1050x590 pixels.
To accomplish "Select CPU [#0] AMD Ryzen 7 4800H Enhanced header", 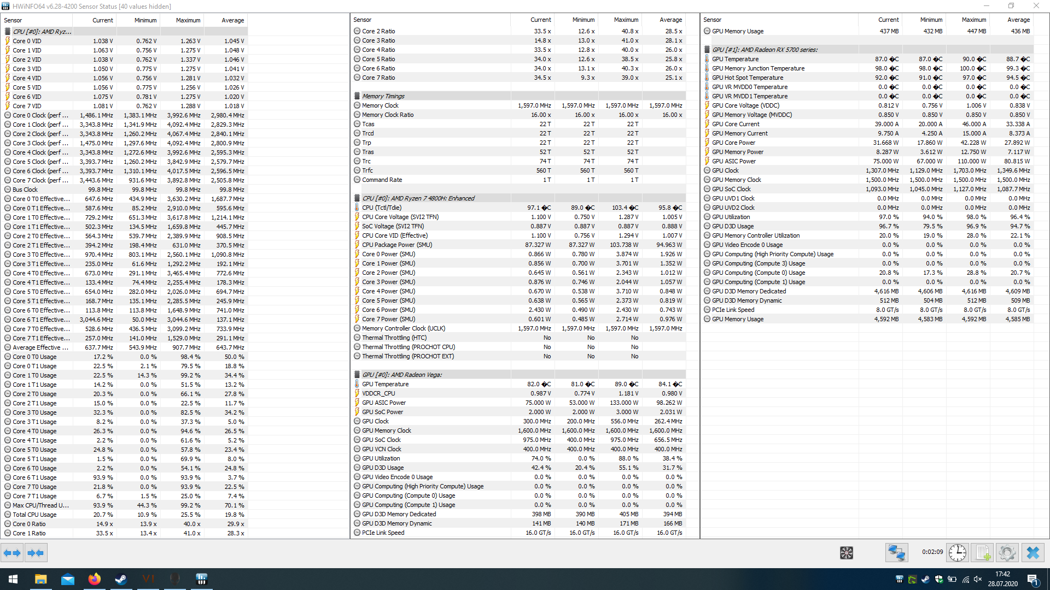I will pos(418,198).
